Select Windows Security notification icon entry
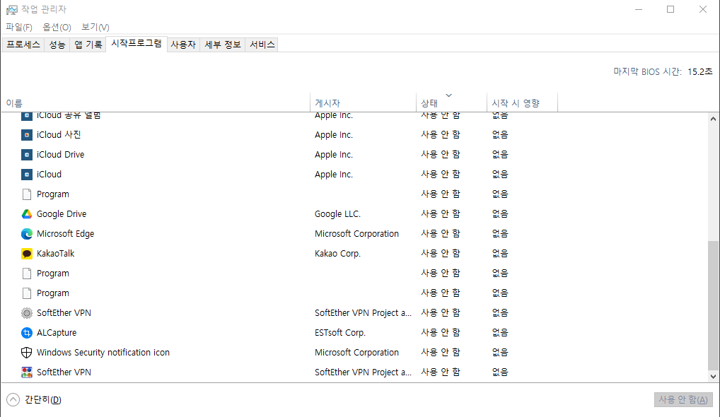The image size is (720, 417). coord(103,352)
